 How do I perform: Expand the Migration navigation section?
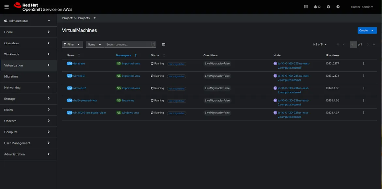28,76
